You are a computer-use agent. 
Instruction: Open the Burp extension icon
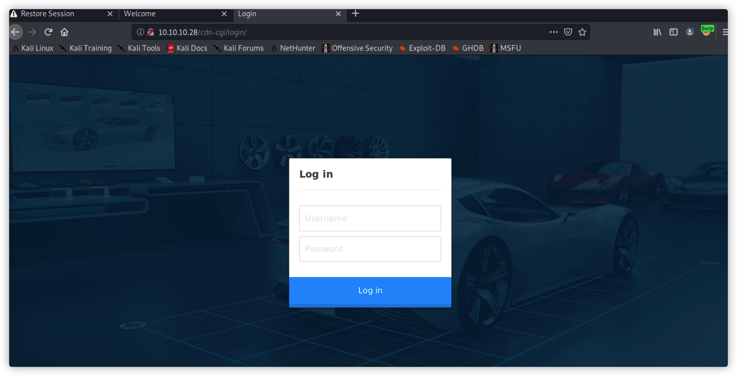(x=706, y=31)
